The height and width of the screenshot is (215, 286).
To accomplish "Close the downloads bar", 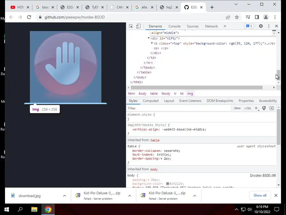I will [276, 195].
